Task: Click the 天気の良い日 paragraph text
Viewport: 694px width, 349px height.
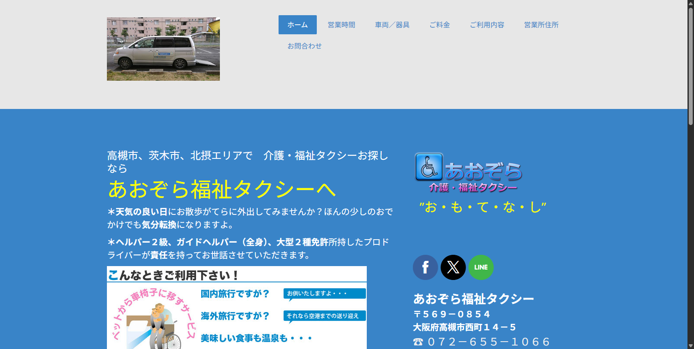Action: [250, 218]
